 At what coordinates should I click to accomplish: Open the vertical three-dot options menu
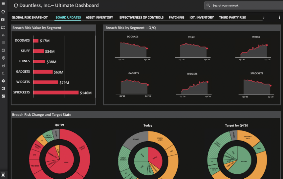click(279, 17)
